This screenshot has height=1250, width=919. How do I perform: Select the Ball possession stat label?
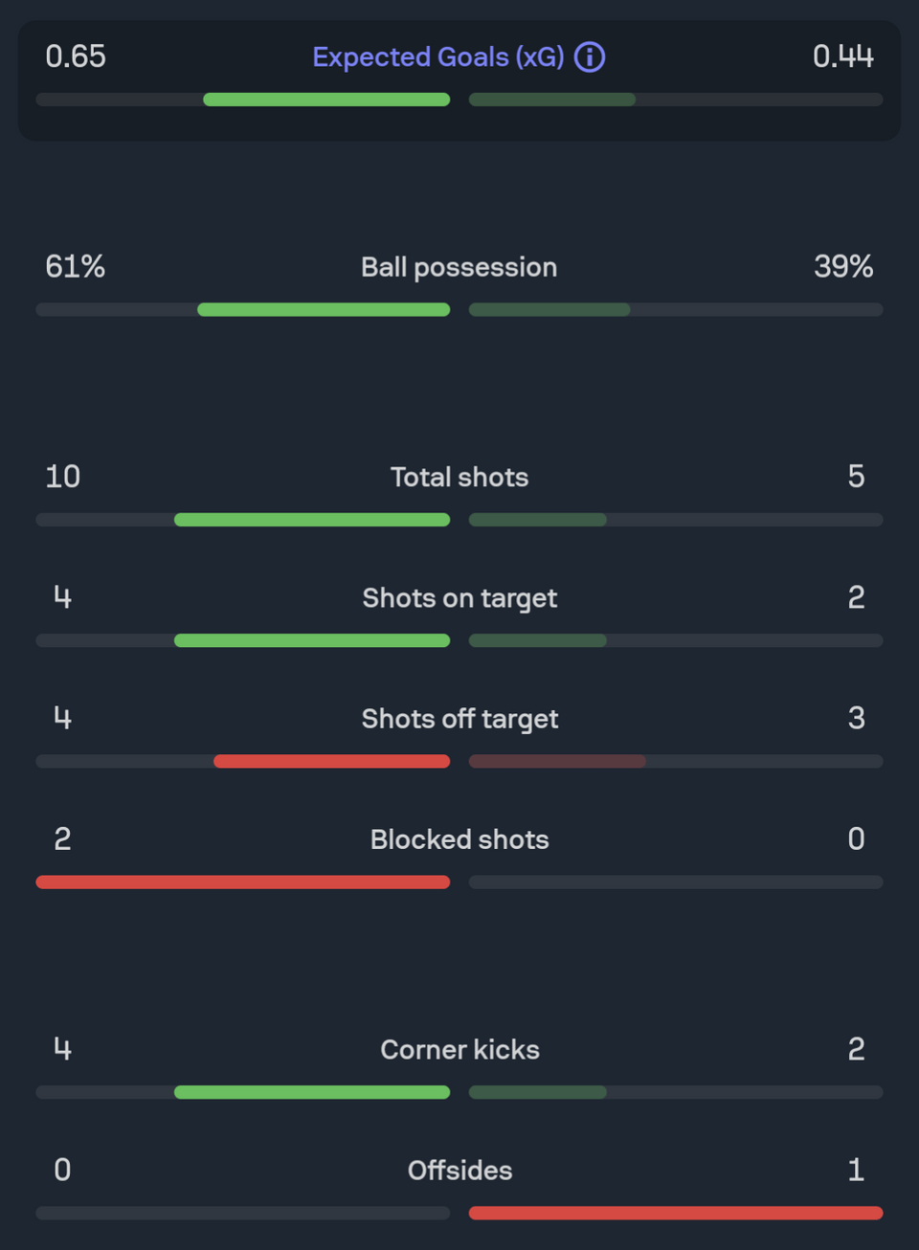click(459, 267)
